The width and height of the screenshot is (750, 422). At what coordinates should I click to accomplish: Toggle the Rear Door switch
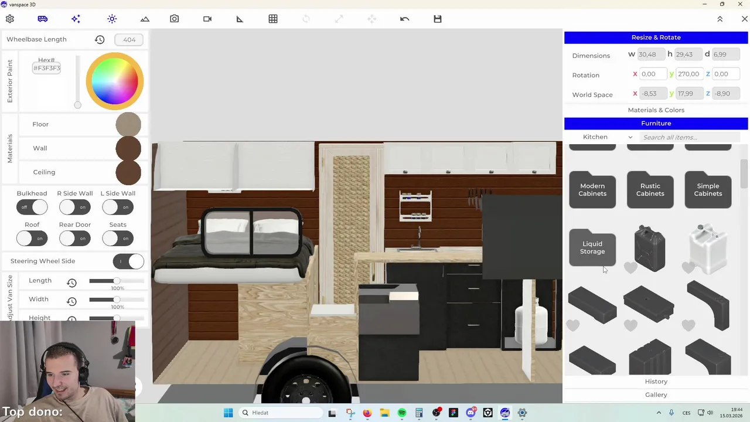click(x=74, y=239)
